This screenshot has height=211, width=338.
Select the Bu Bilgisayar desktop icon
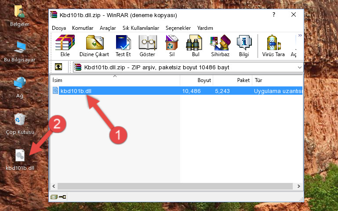coord(19,52)
